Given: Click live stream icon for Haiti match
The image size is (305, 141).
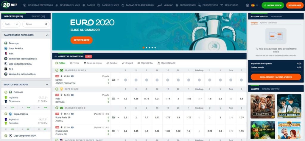Looking at the screenshot, I should pyautogui.click(x=72, y=95).
